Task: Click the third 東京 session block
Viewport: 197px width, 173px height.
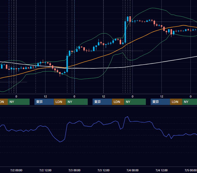Action: 160,102
